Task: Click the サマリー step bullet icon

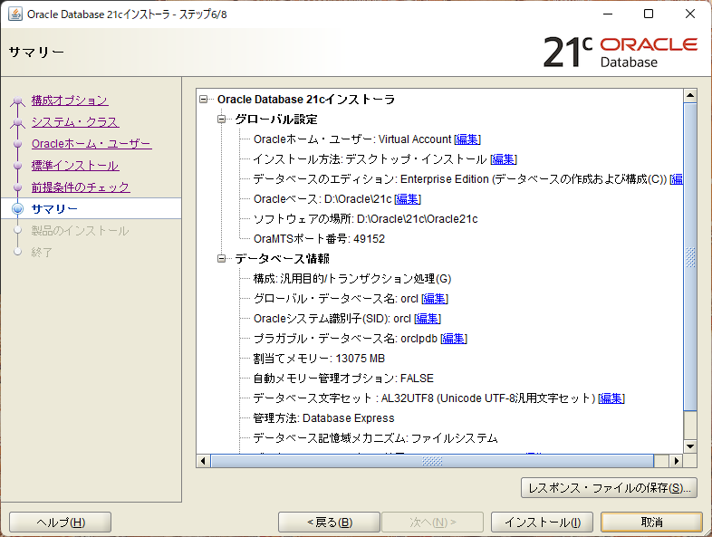Action: coord(18,209)
